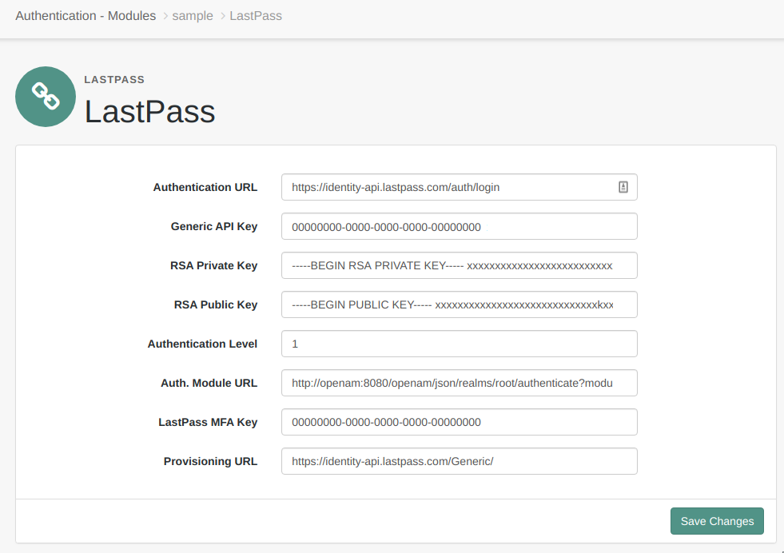Select the Authentication Level input
The image size is (784, 553).
point(459,344)
